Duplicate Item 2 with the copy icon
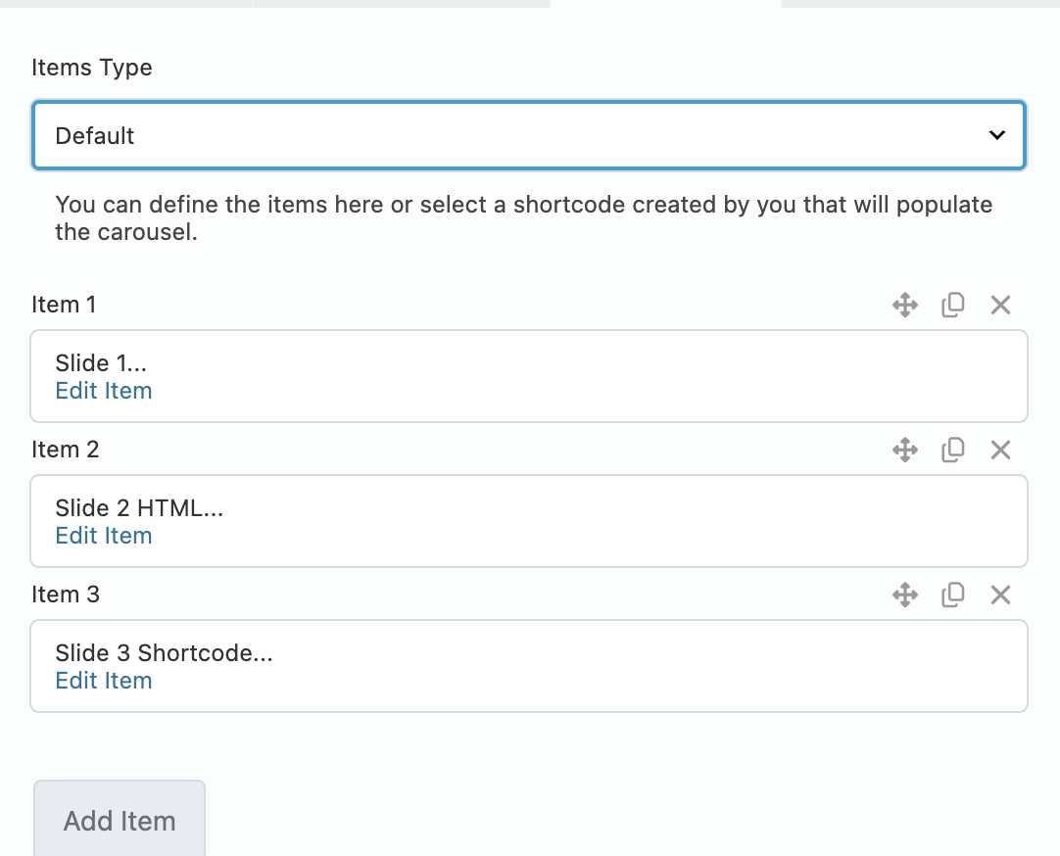 pyautogui.click(x=953, y=450)
